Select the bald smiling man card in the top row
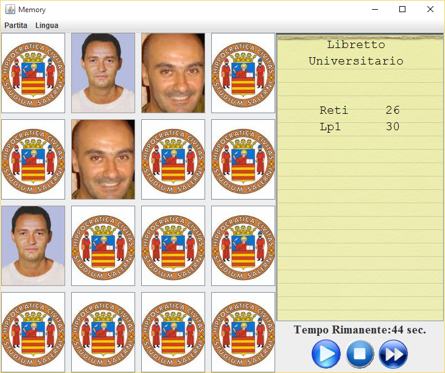 [x=173, y=73]
